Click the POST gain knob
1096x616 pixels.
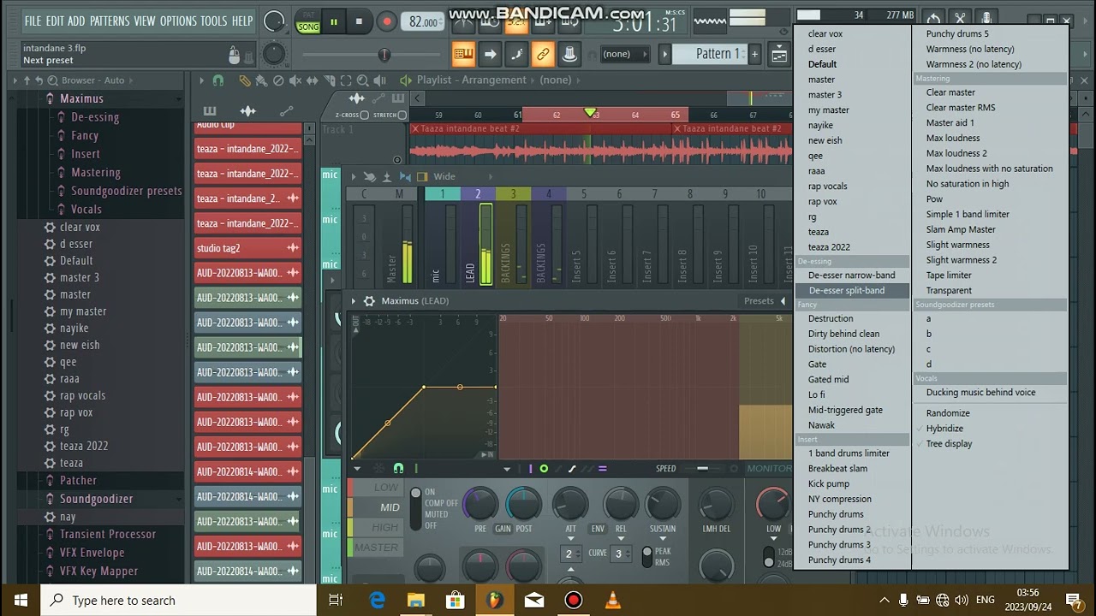tap(523, 504)
